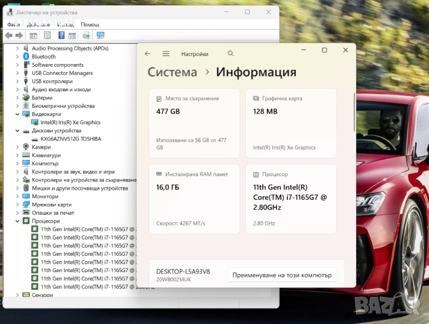Click the graphics card icon on Графична карта card
This screenshot has width=429, height=324.
(256, 99)
